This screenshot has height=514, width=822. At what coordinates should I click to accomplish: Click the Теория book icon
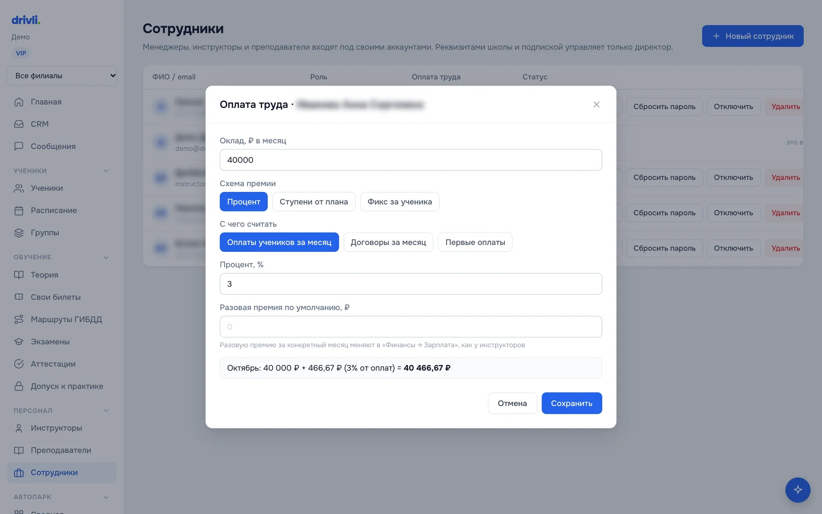point(19,275)
